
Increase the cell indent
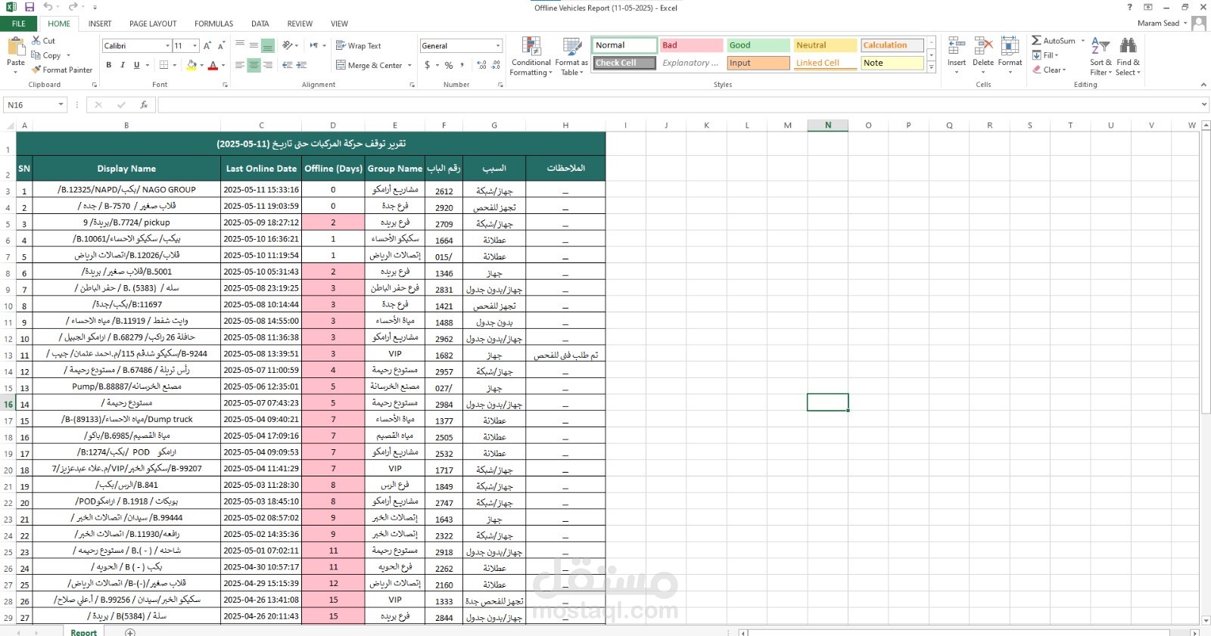[302, 65]
